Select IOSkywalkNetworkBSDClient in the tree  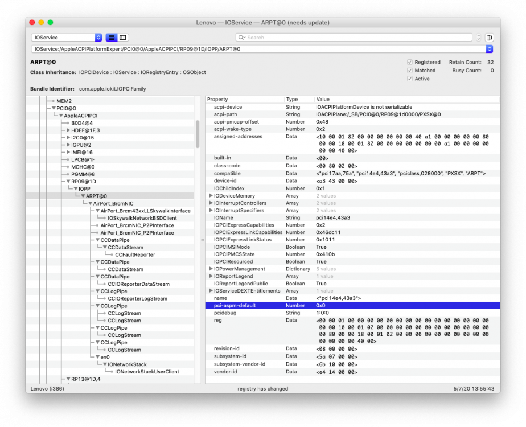click(142, 218)
